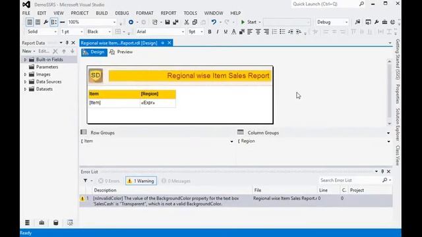Center align text
The height and width of the screenshot is (237, 422).
point(258,32)
